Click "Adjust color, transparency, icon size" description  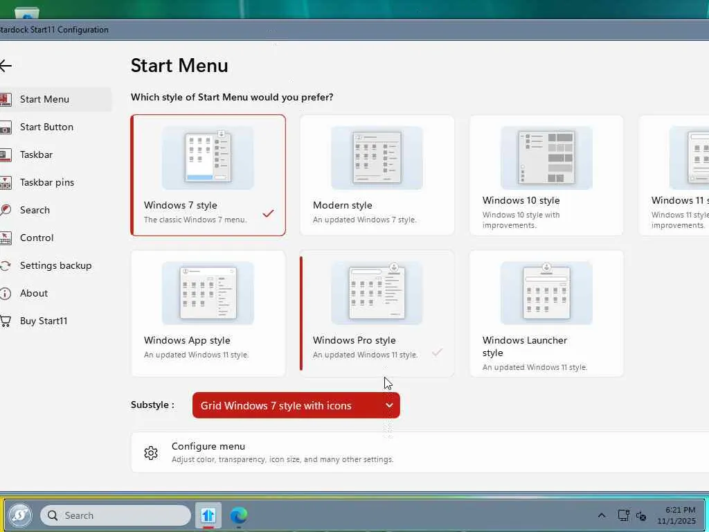(x=282, y=460)
